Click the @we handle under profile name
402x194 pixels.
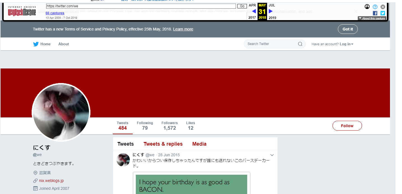(37, 155)
